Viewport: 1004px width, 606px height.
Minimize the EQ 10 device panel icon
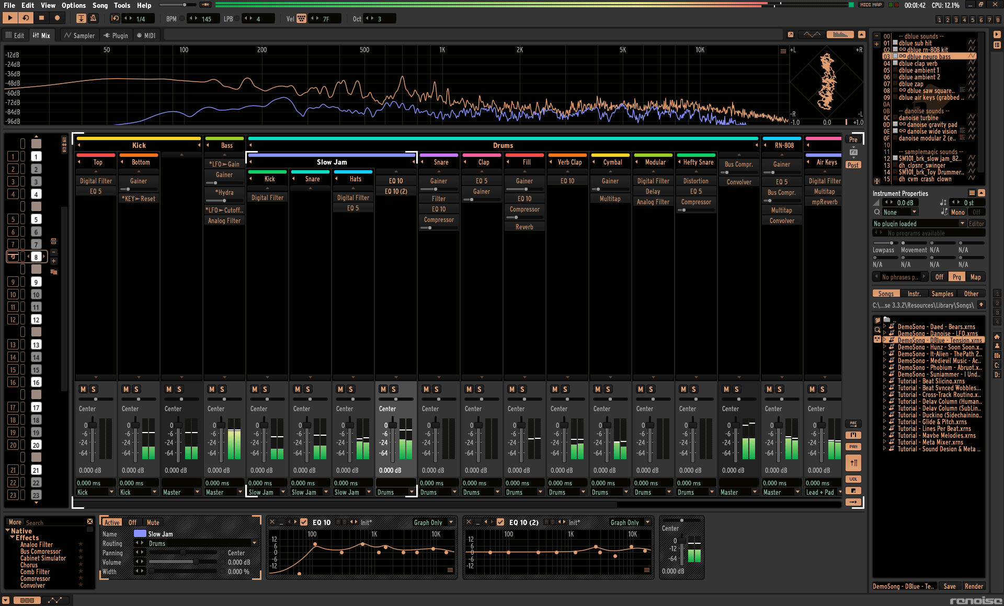click(281, 522)
